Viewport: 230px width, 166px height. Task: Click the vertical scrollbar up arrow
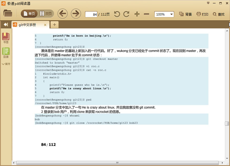[x=227, y=31]
